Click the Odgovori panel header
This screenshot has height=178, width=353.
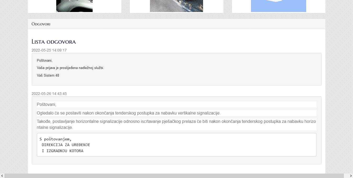[177, 24]
